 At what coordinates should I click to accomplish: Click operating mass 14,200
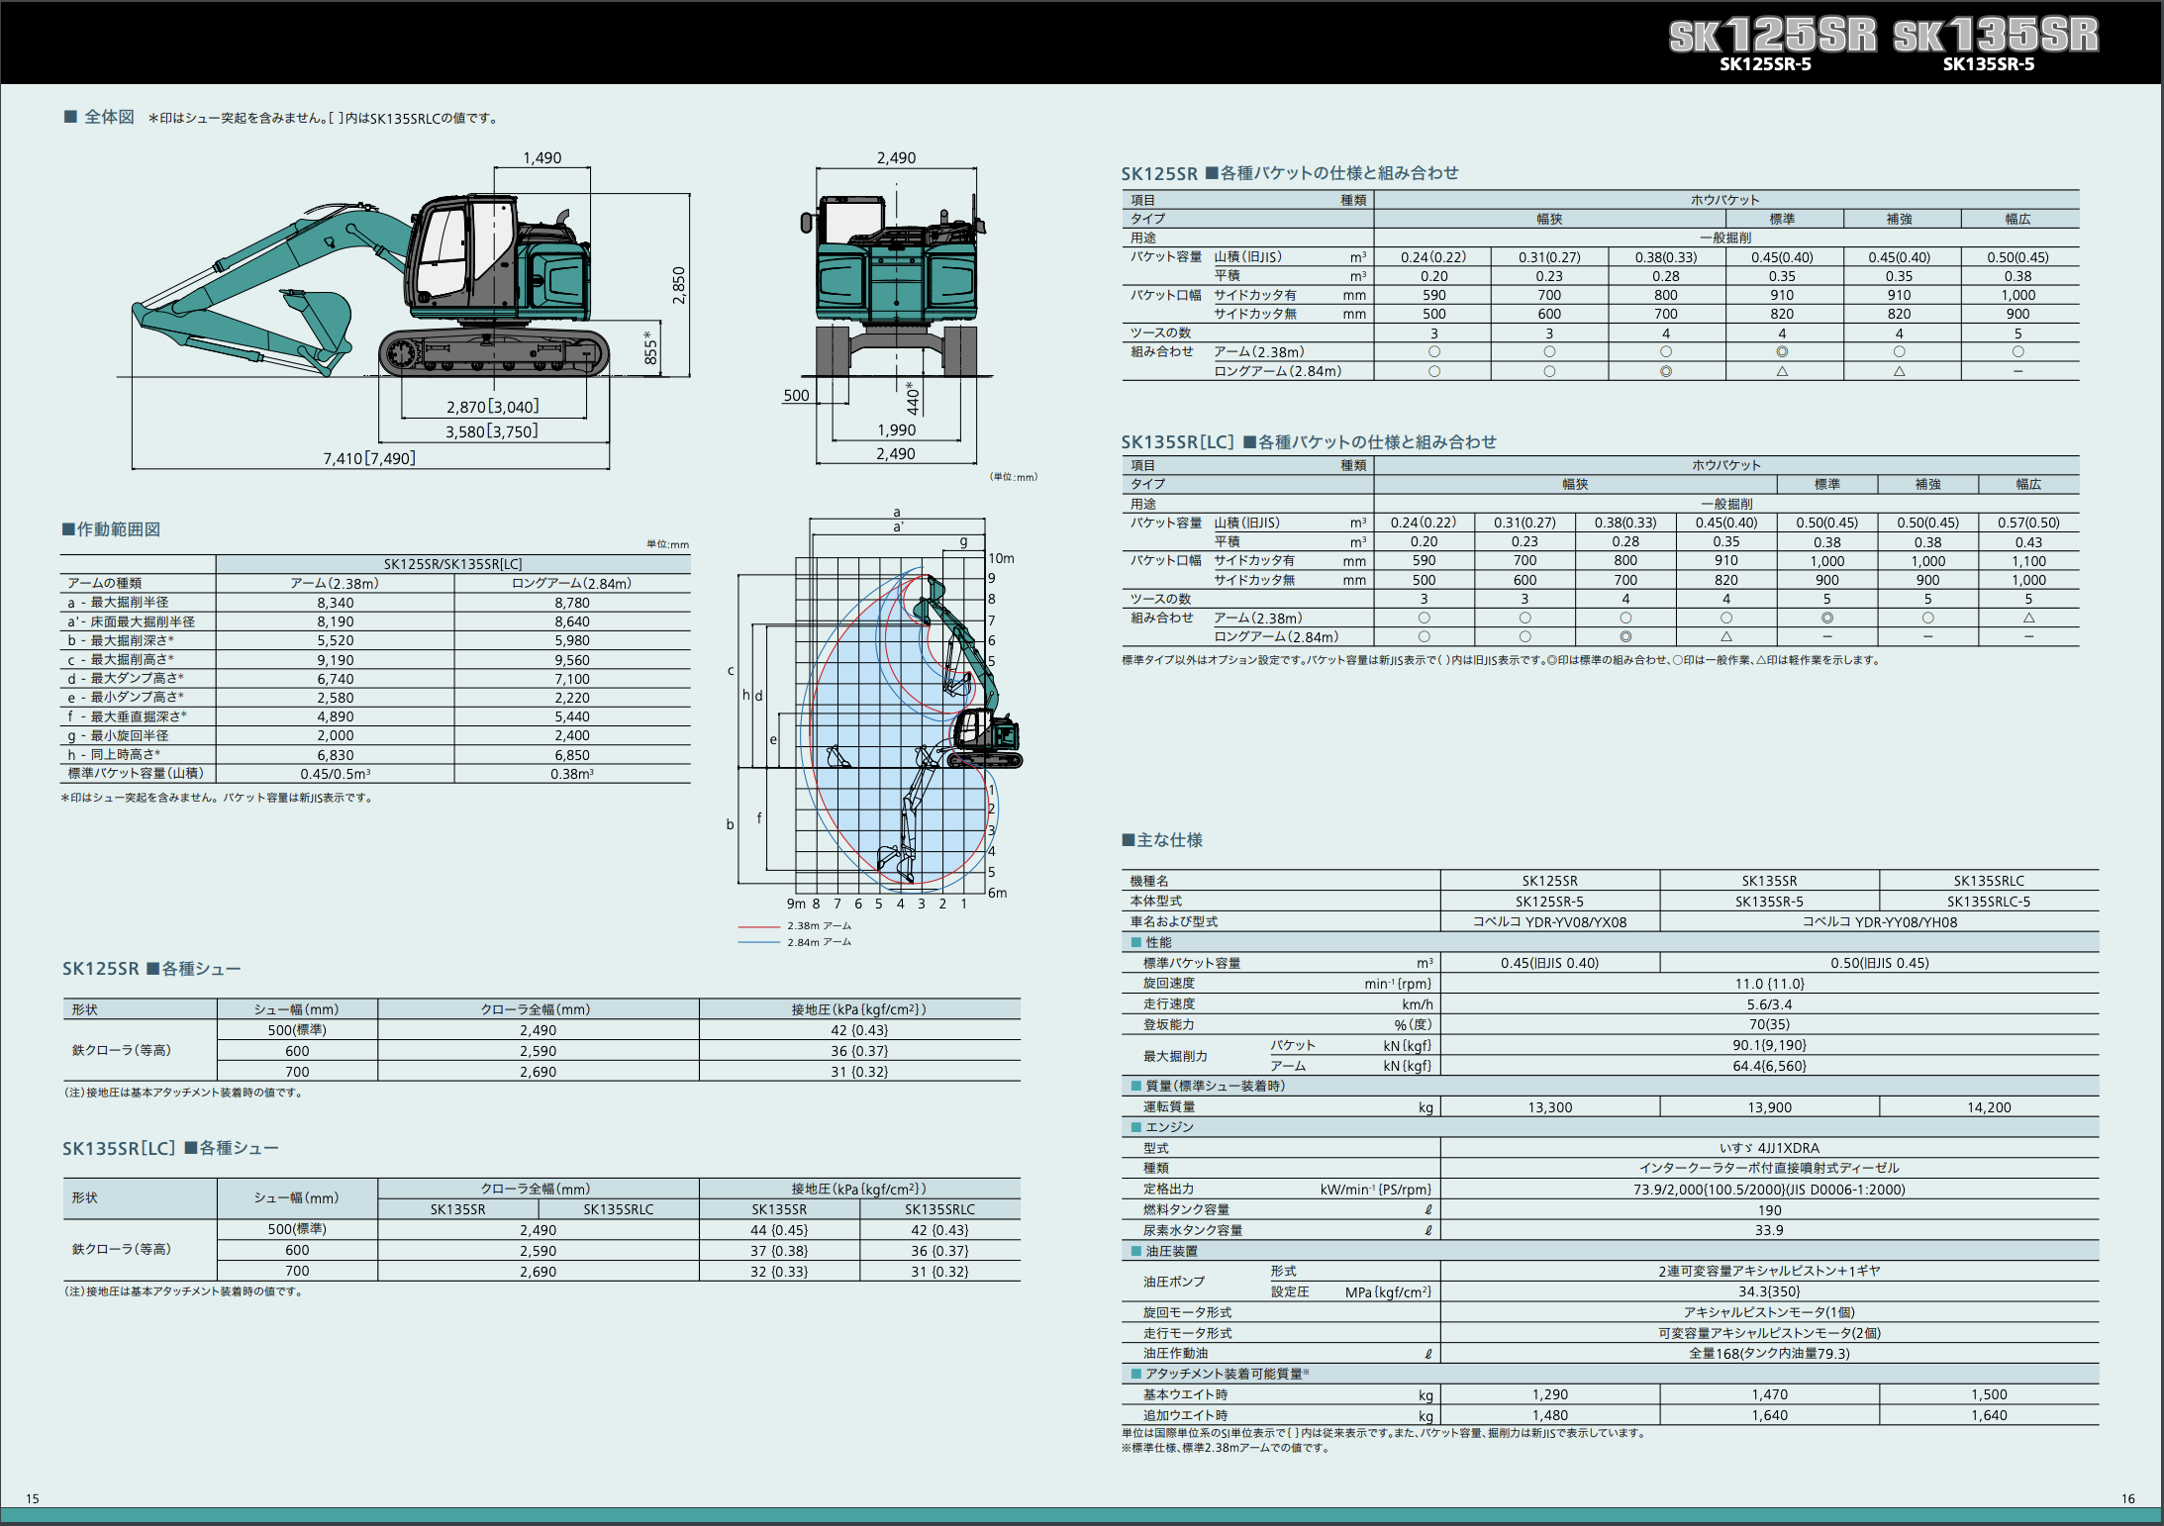[1989, 1107]
